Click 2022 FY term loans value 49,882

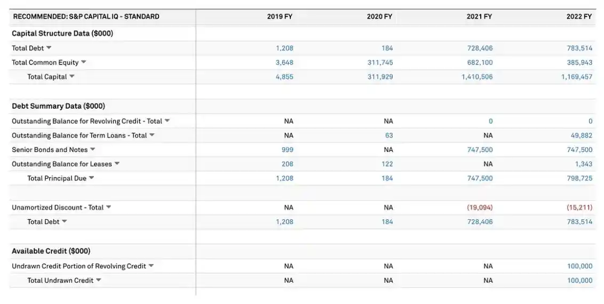click(x=582, y=135)
